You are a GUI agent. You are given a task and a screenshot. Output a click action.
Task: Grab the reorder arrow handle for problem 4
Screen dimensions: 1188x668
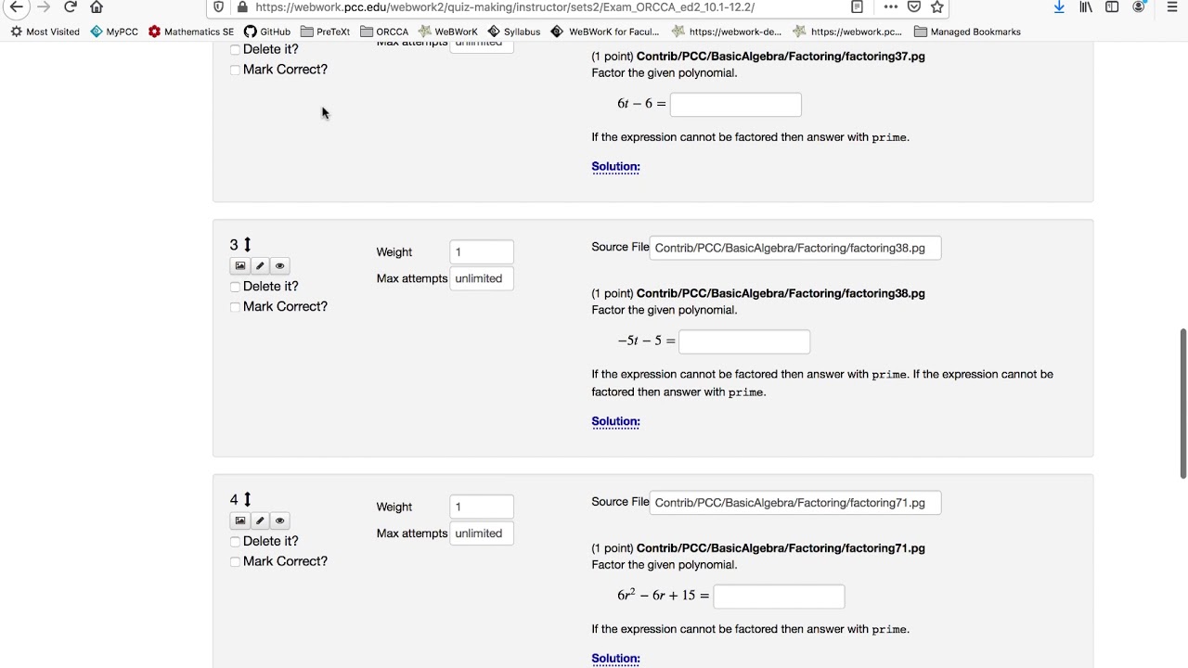pyautogui.click(x=248, y=499)
